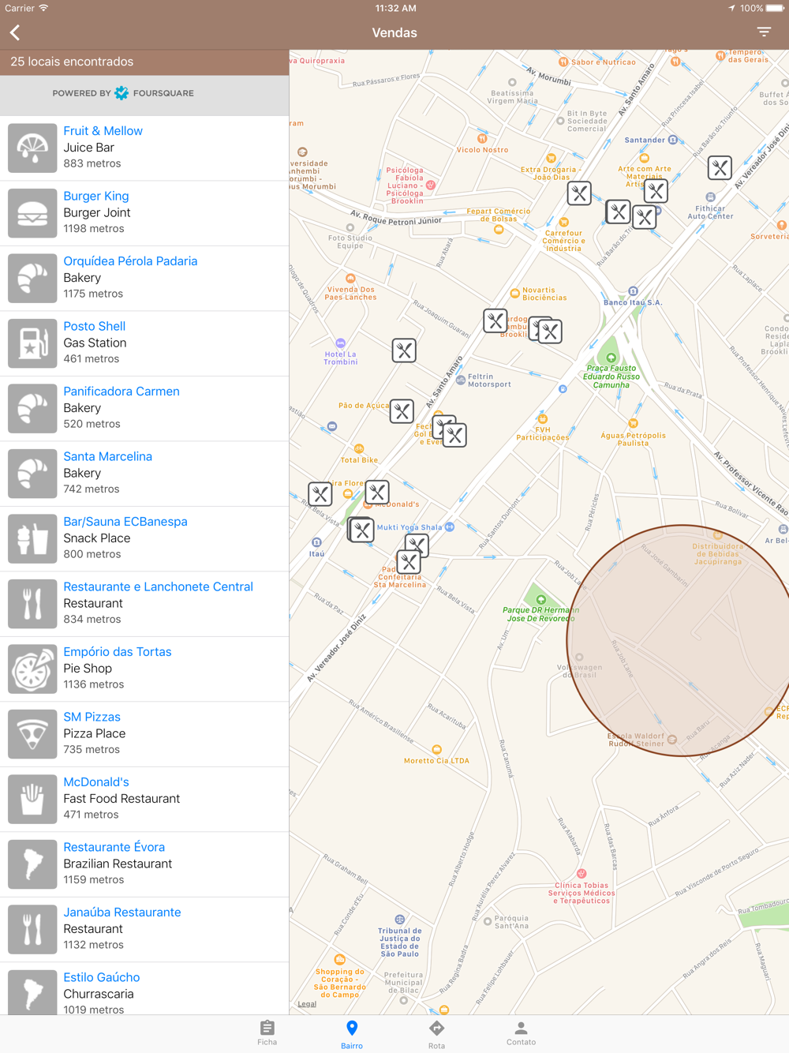Viewport: 789px width, 1053px height.
Task: Open Restaurante e Lanchonete Central link
Action: [x=158, y=586]
